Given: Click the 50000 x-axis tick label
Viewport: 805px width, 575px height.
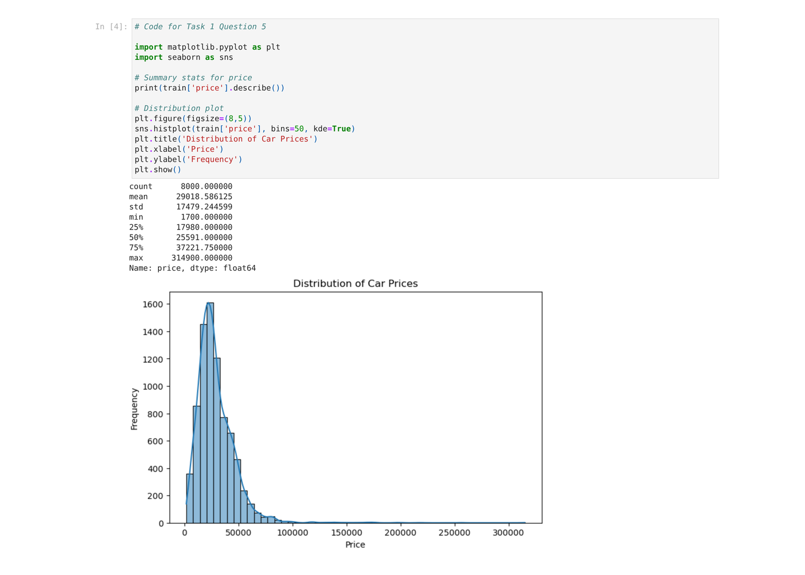Looking at the screenshot, I should tap(238, 532).
